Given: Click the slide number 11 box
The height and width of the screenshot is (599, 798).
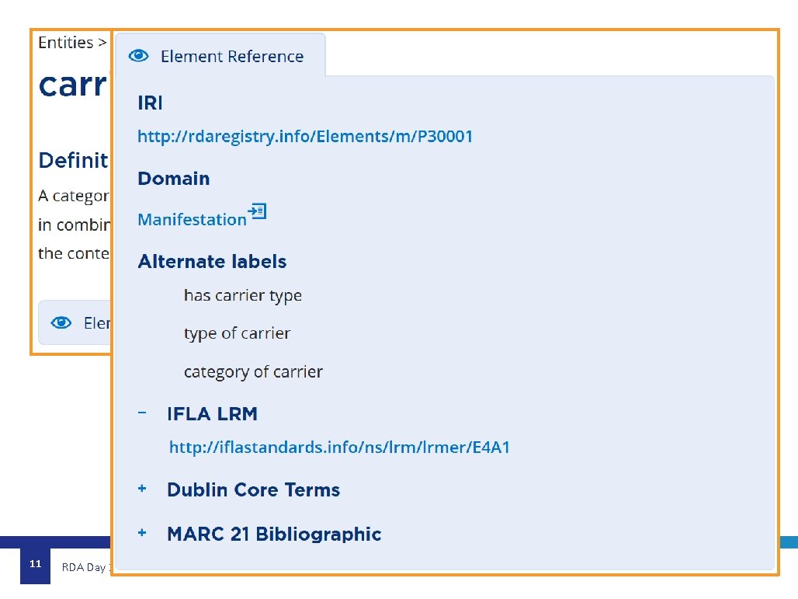Looking at the screenshot, I should [35, 565].
